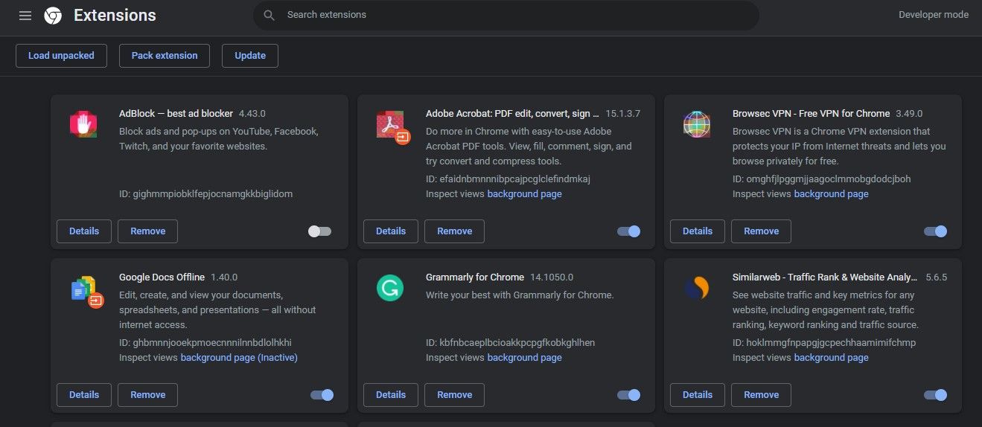
Task: Remove the Adobe Acrobat extension
Action: pos(455,231)
